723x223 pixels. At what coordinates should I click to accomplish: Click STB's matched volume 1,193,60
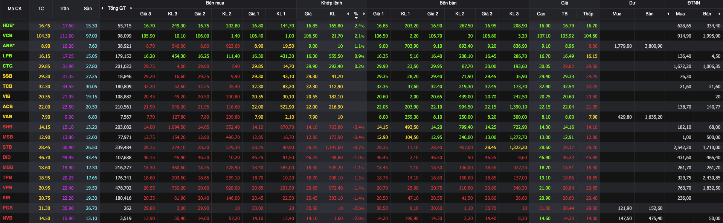pos(334,148)
